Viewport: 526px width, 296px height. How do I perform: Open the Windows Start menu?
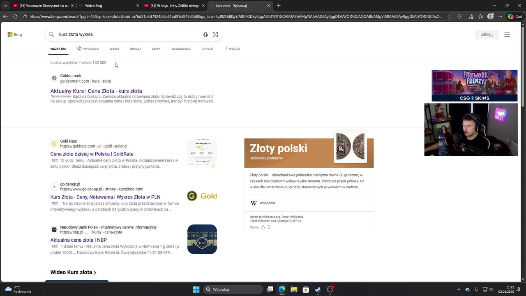click(196, 289)
